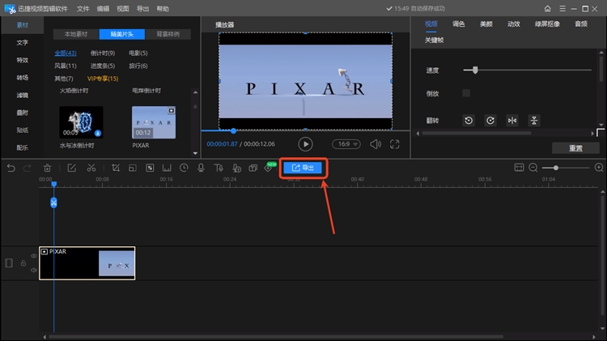Select 特效 in left sidebar
The width and height of the screenshot is (607, 341).
(x=23, y=60)
